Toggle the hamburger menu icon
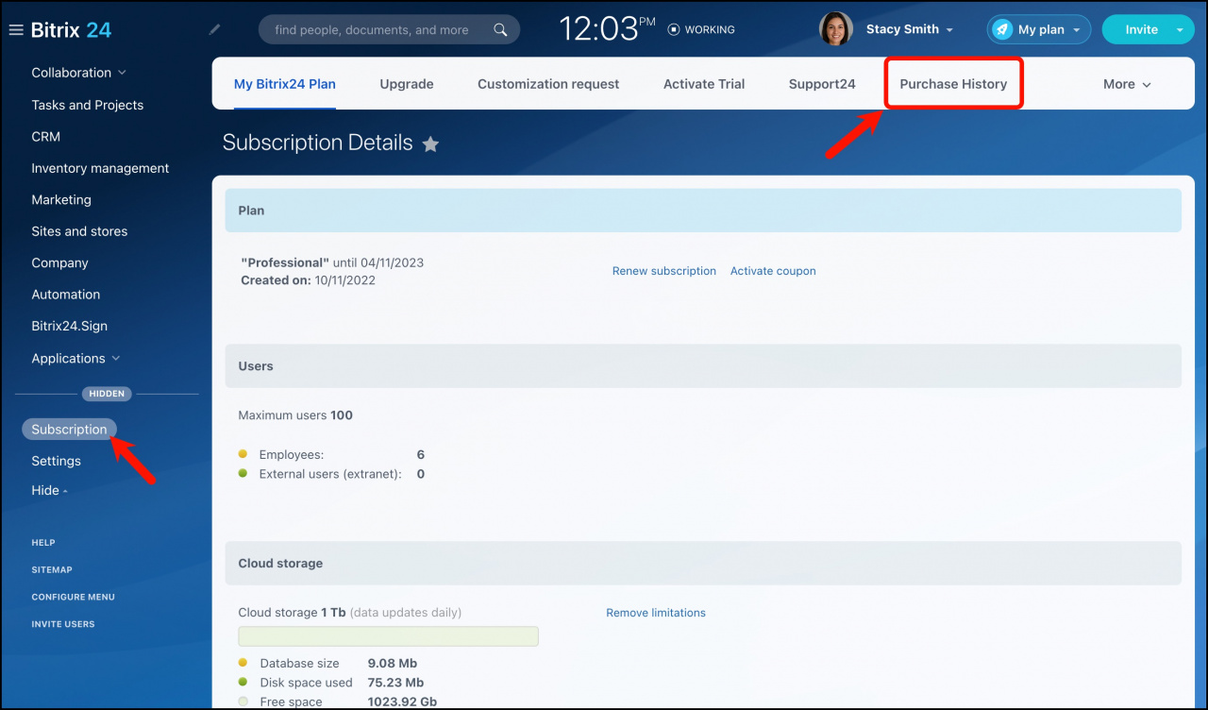Viewport: 1208px width, 710px height. (15, 30)
